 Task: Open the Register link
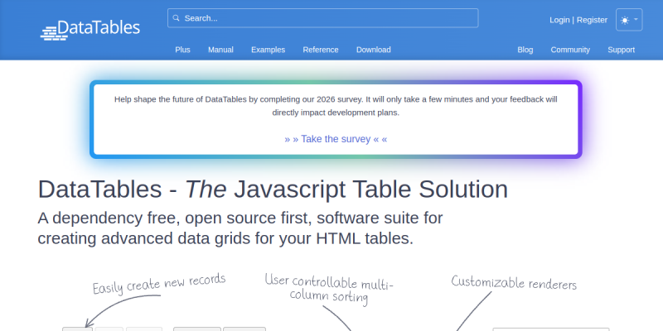[x=592, y=20]
